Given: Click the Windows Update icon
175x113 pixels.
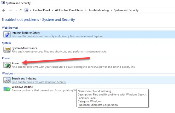Looking at the screenshot, I should pos(7,89).
